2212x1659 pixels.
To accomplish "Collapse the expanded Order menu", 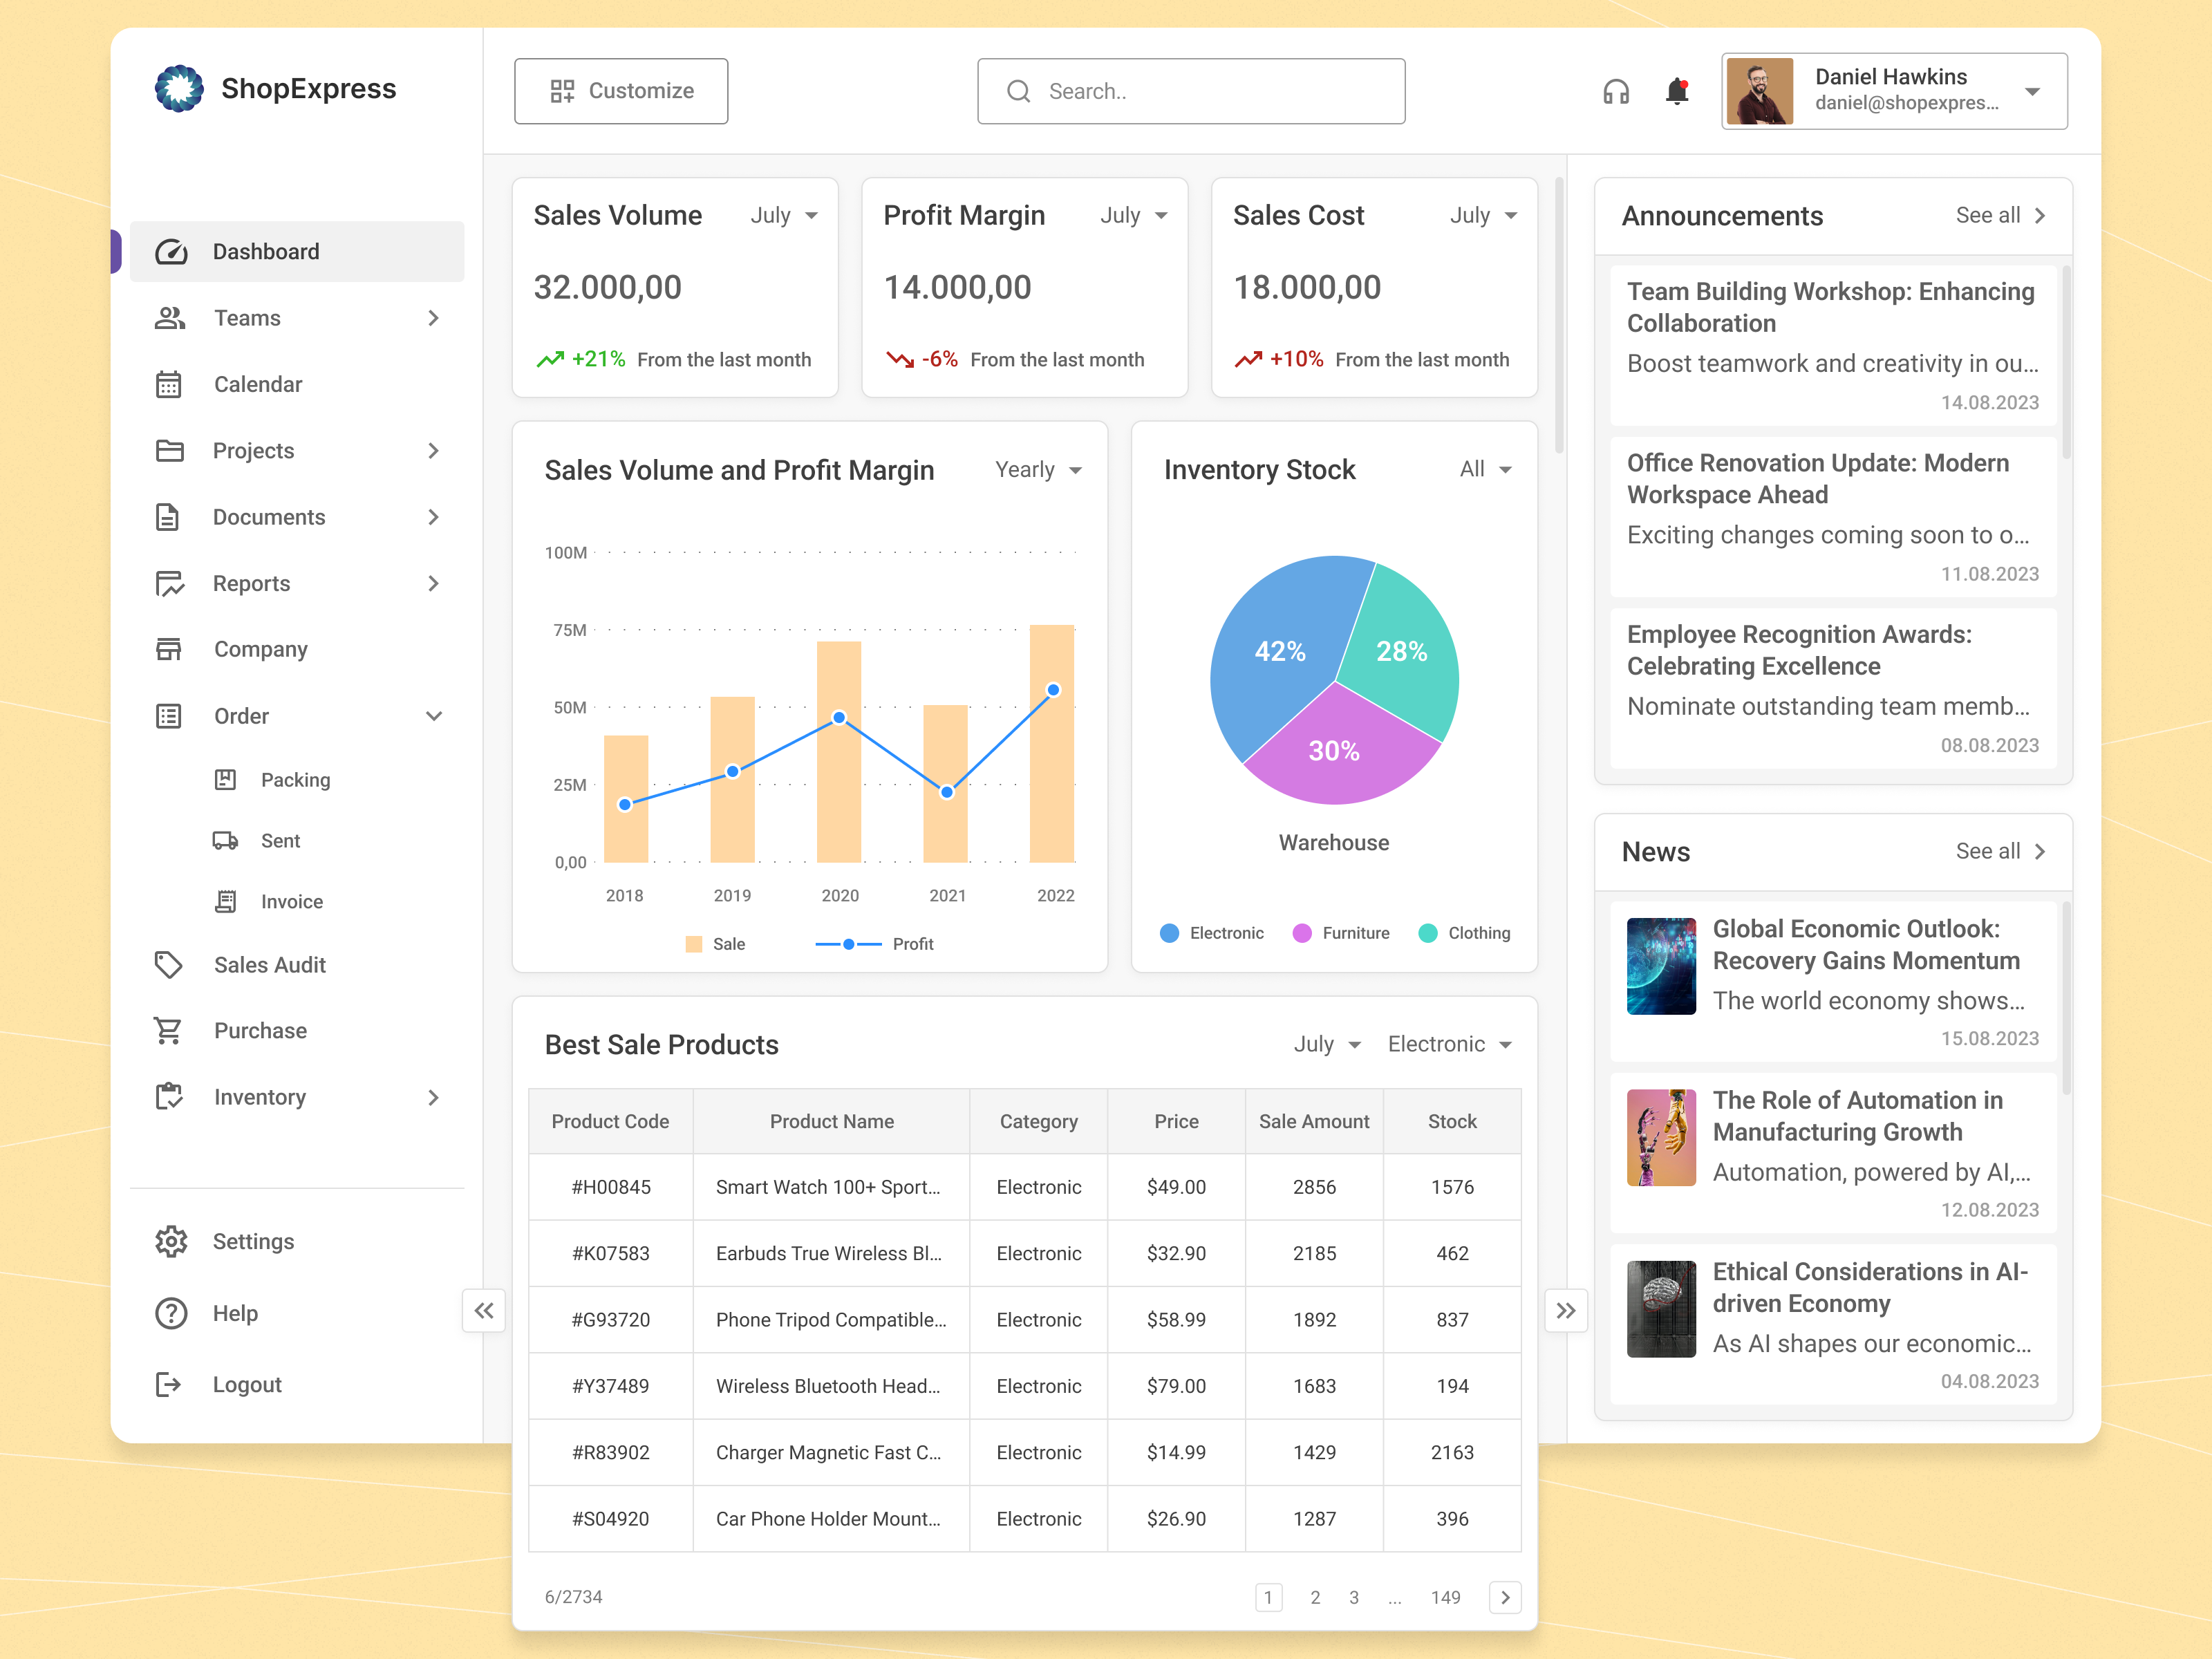I will (x=434, y=716).
